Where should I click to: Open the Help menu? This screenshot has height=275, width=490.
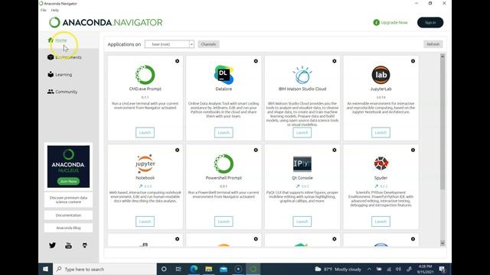54,10
